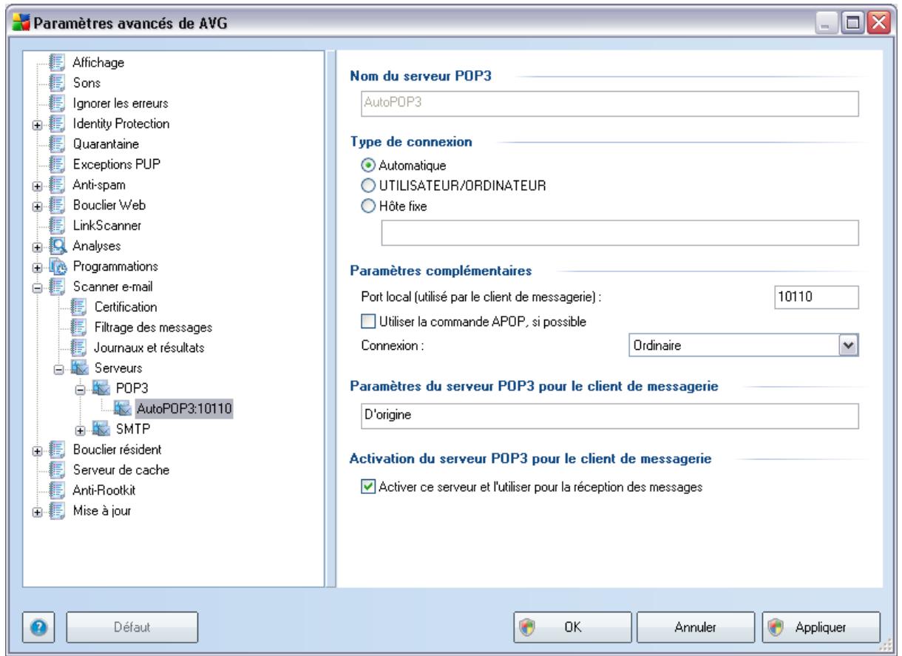Expand the Anti-spam node
Image resolution: width=902 pixels, height=656 pixels.
pyautogui.click(x=37, y=185)
